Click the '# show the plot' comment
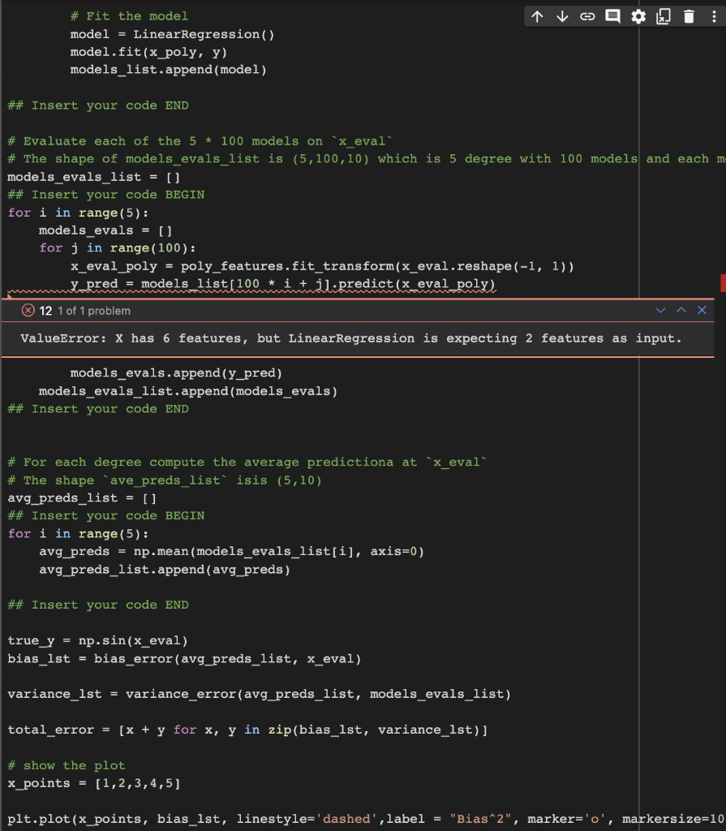This screenshot has height=831, width=726. tap(69, 765)
